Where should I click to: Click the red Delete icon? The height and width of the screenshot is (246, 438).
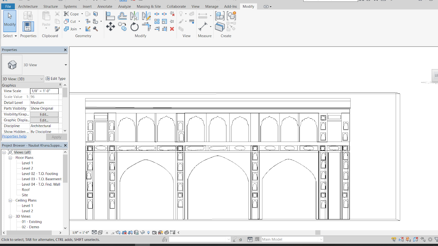172,29
